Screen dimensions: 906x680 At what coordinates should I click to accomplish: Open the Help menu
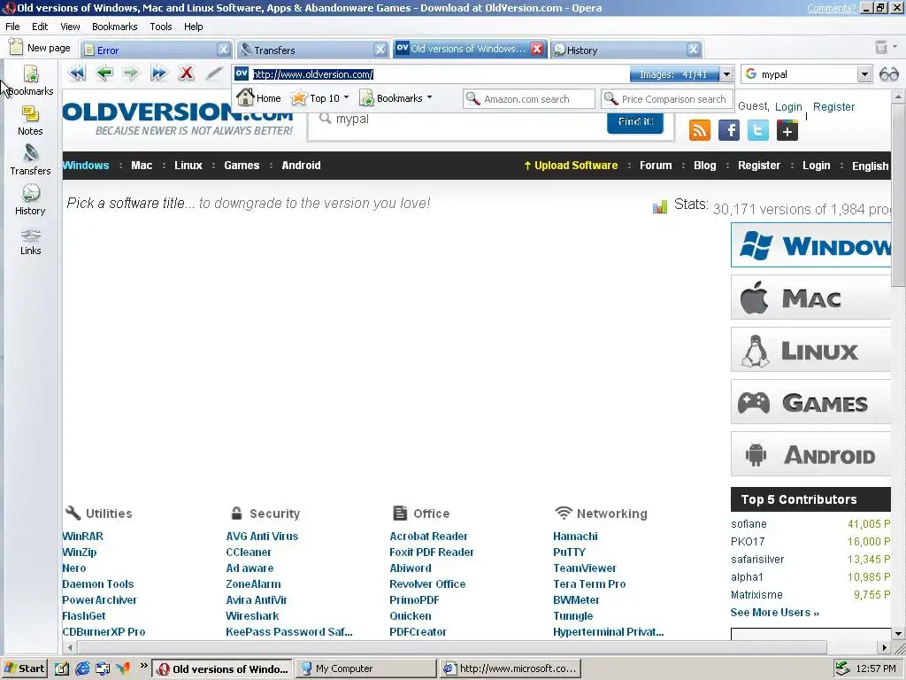click(194, 27)
